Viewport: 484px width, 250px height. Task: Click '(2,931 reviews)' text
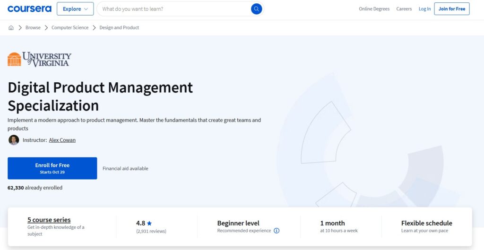point(151,231)
